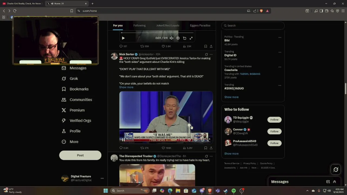Click top video progress bar
Screen dimensions: 347x195
click(157, 33)
